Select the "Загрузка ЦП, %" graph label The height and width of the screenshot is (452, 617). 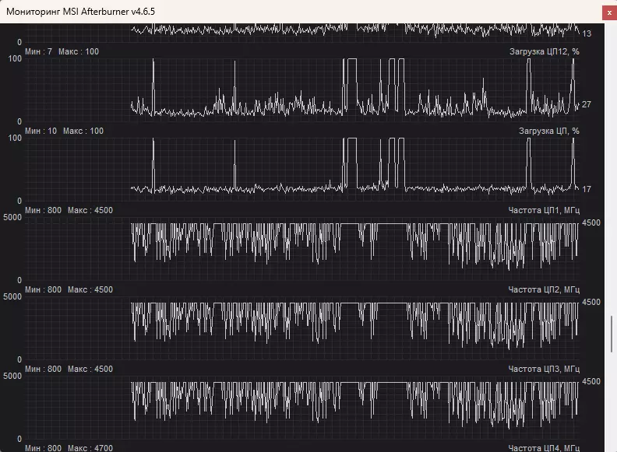(548, 131)
